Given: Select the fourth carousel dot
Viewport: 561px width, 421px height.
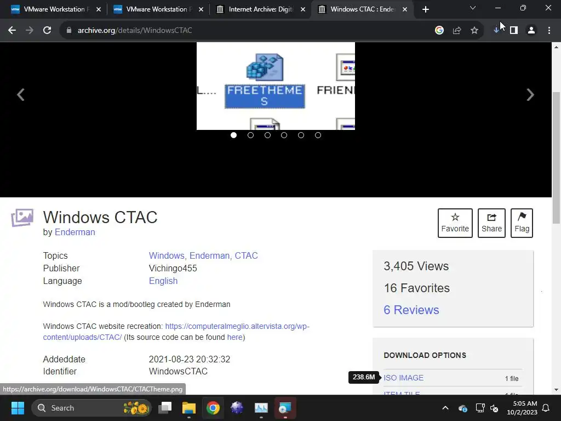Looking at the screenshot, I should pyautogui.click(x=284, y=135).
